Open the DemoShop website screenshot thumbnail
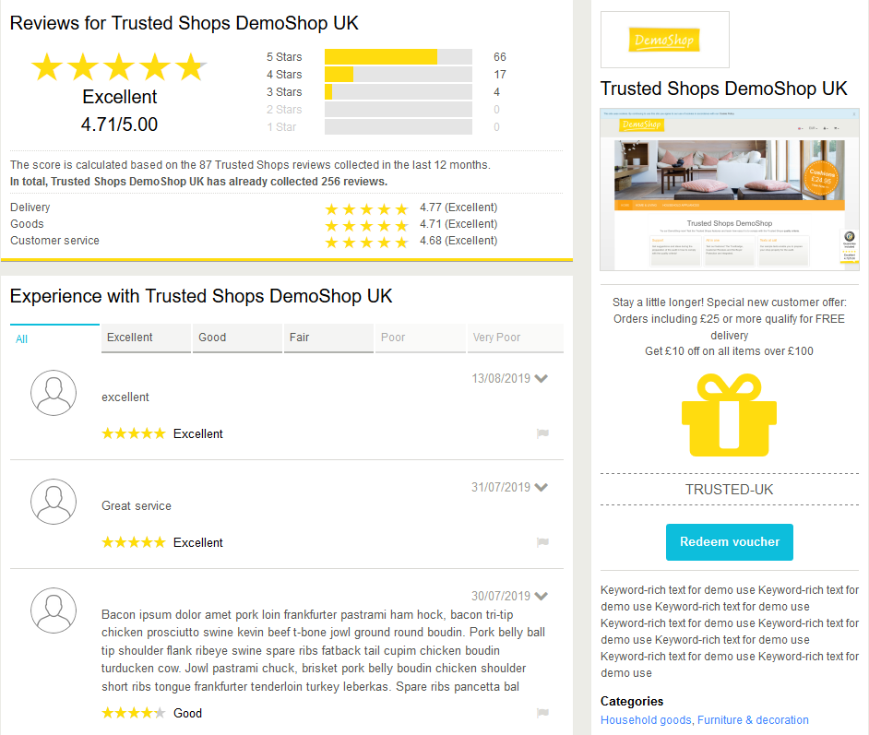869x735 pixels. pyautogui.click(x=730, y=189)
